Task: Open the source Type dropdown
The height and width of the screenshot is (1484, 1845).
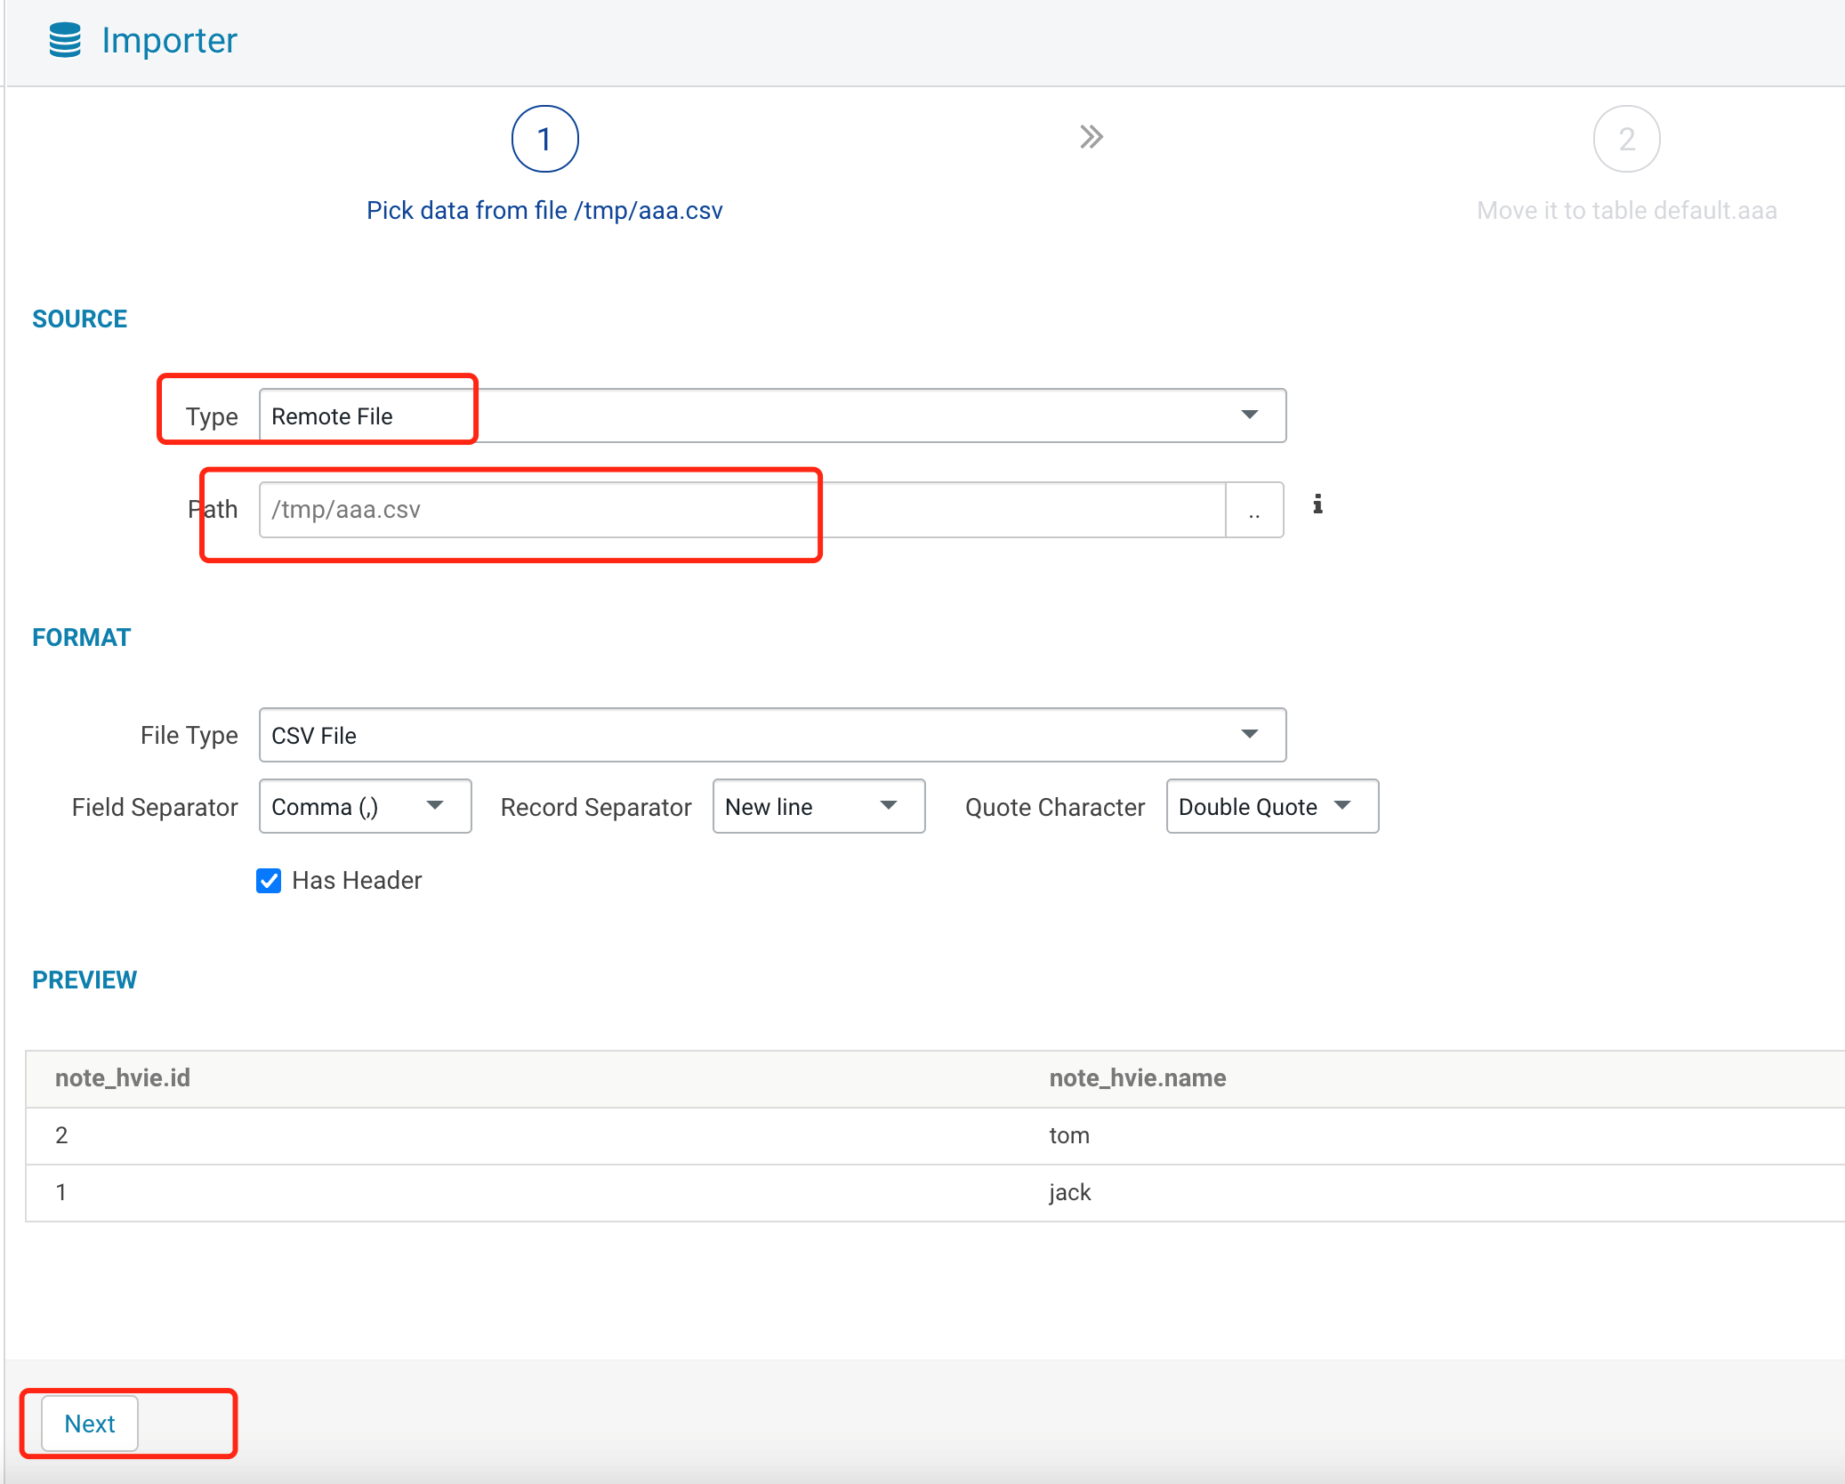Action: pyautogui.click(x=771, y=415)
